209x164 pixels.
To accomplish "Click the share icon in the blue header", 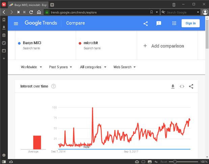I will pyautogui.click(x=146, y=24).
